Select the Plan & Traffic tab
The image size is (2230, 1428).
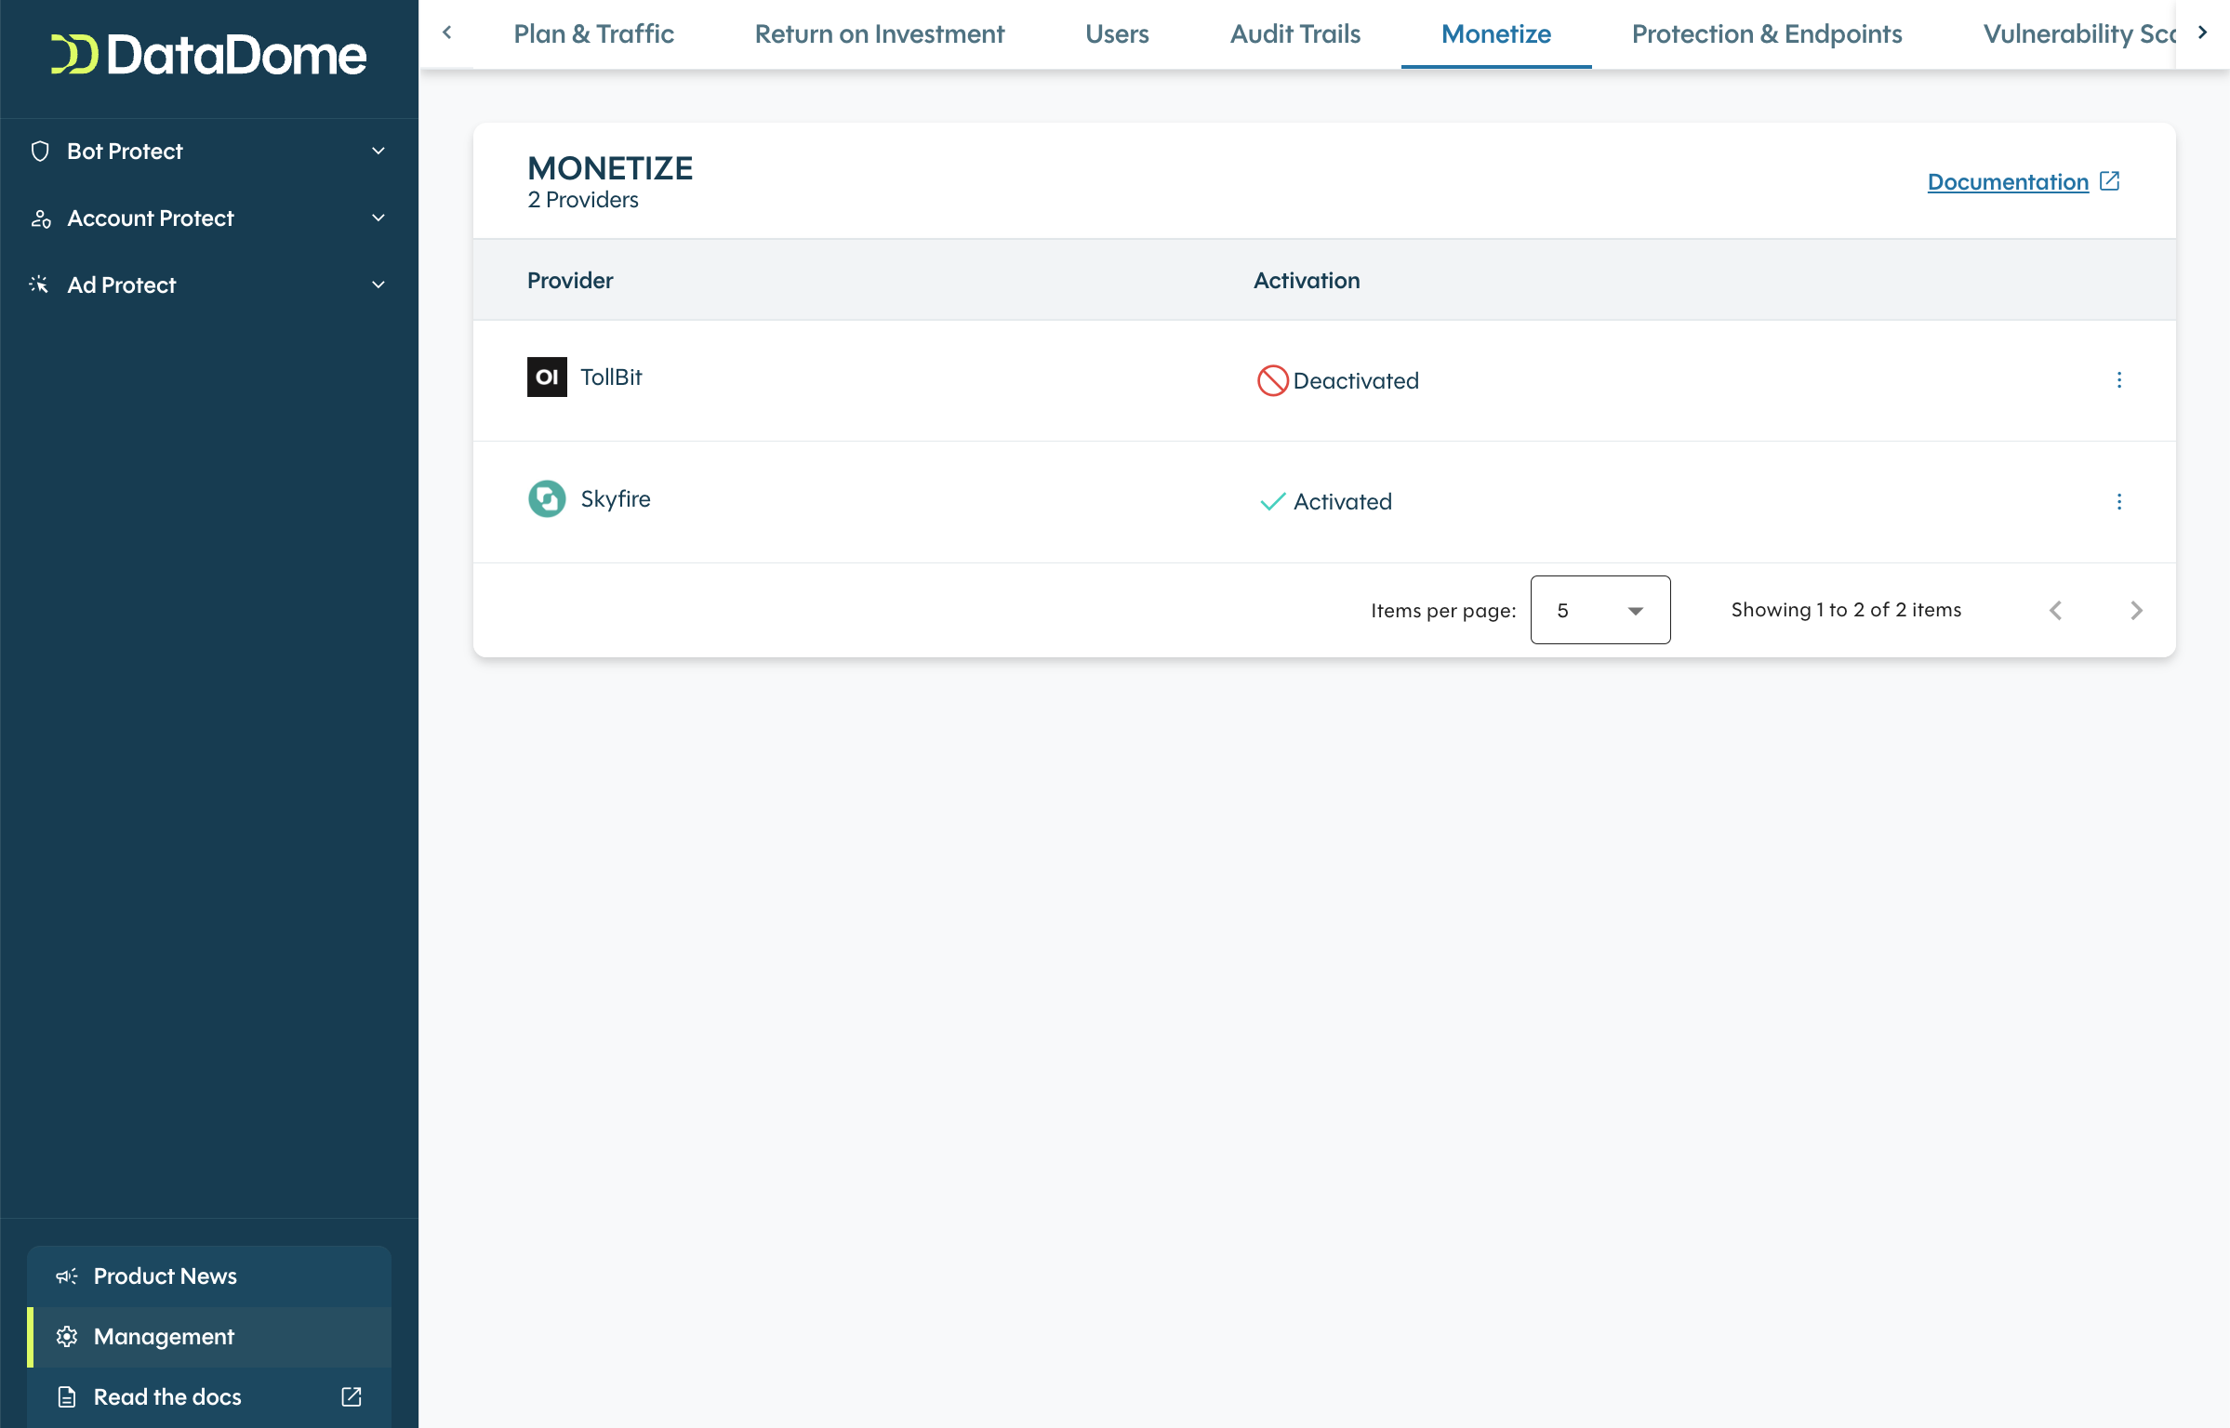593,33
